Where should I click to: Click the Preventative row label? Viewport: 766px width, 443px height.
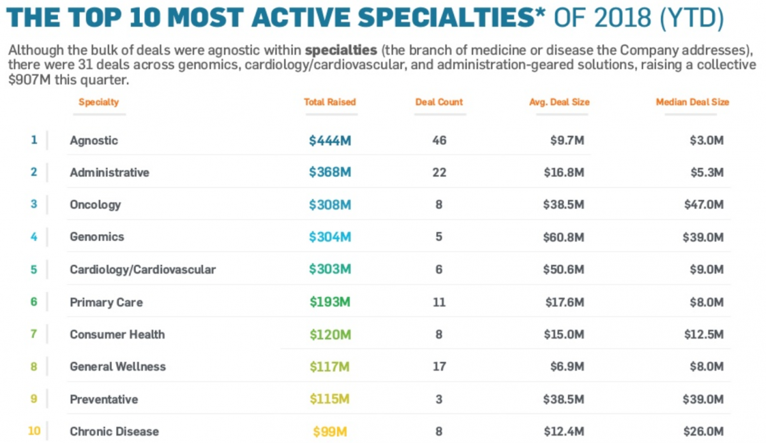pyautogui.click(x=103, y=399)
